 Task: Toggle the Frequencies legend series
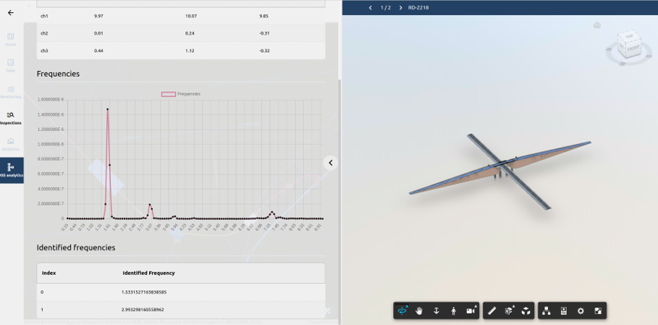coord(181,94)
